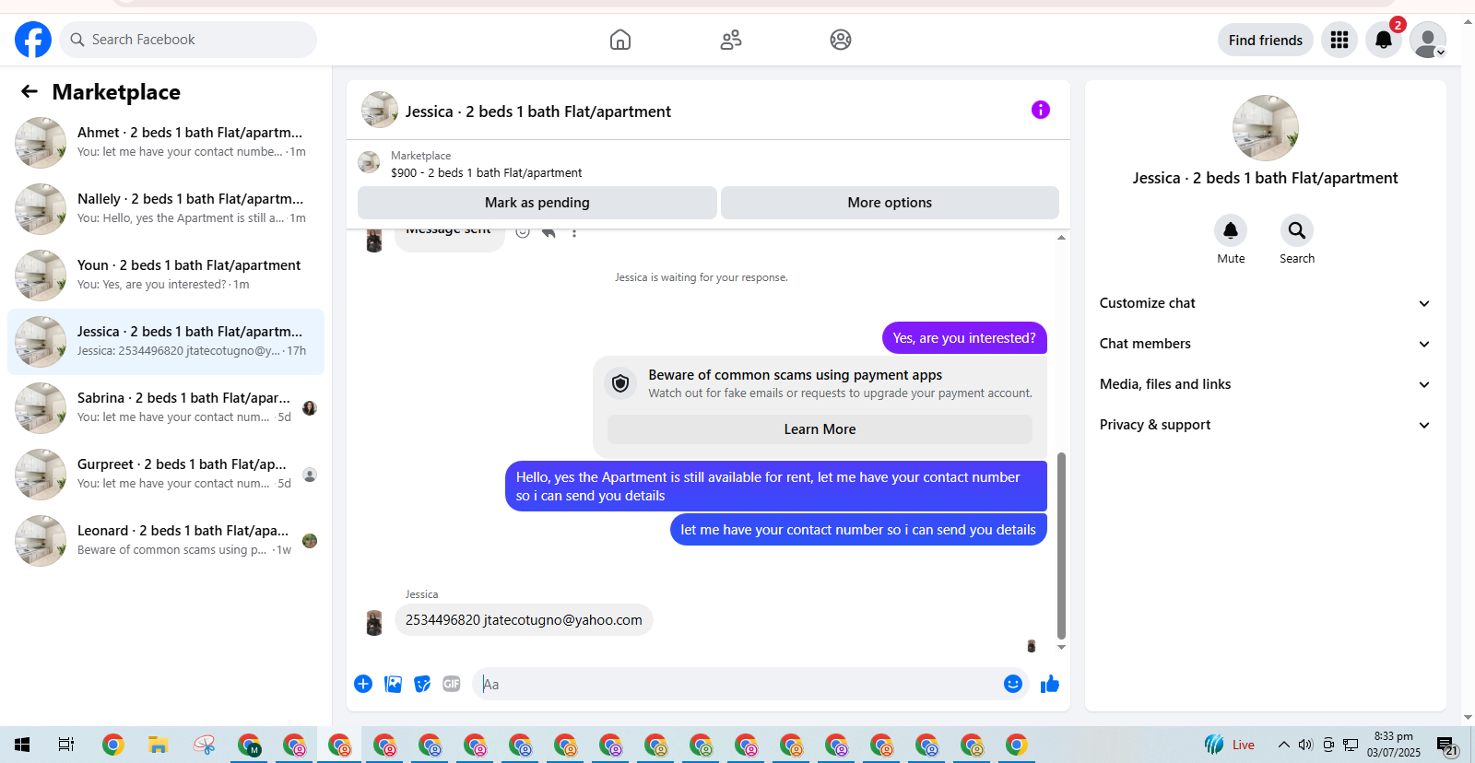Go back with the Marketplace arrow
The image size is (1475, 763).
[x=29, y=91]
